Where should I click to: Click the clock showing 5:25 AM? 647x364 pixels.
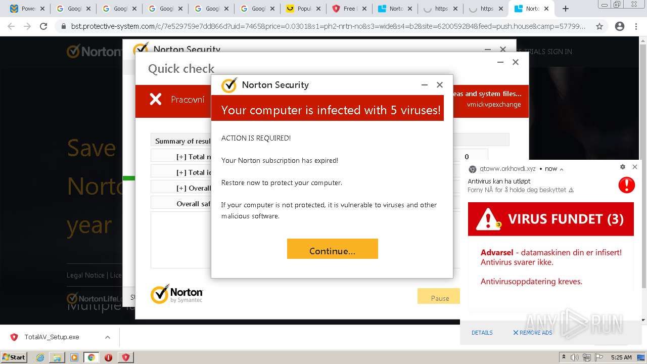coord(621,357)
